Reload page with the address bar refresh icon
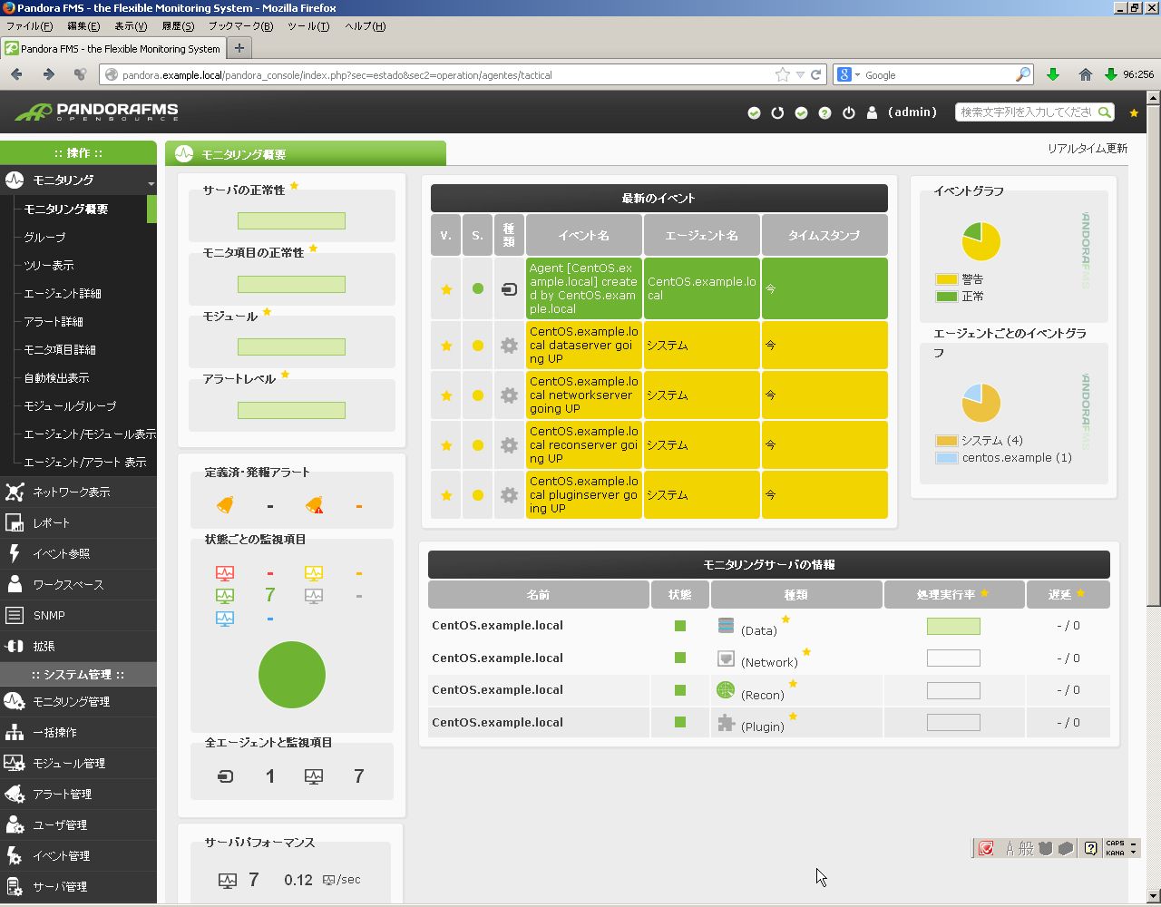The image size is (1161, 907). 816,74
